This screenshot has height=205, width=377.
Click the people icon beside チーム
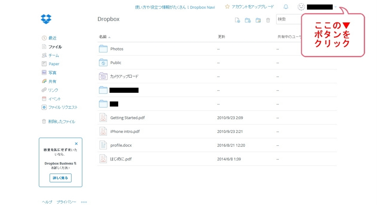tap(44, 55)
